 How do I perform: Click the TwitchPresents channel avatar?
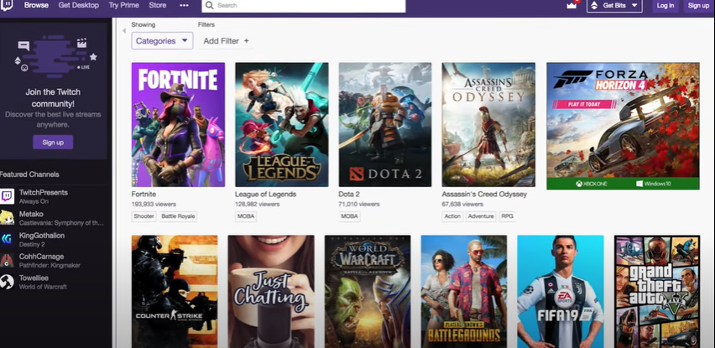[7, 196]
